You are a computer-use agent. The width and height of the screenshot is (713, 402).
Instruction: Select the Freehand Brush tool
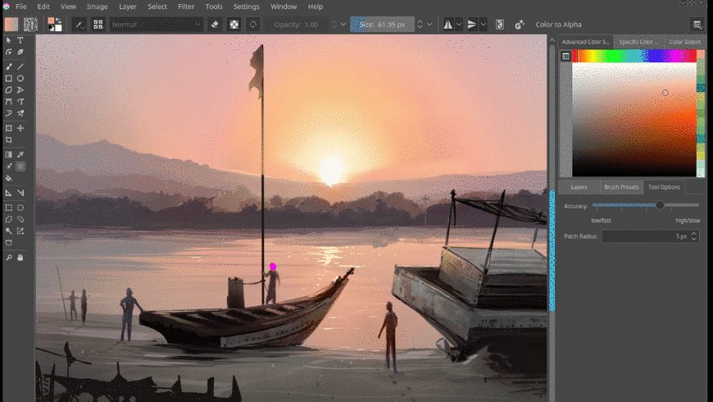click(x=9, y=66)
